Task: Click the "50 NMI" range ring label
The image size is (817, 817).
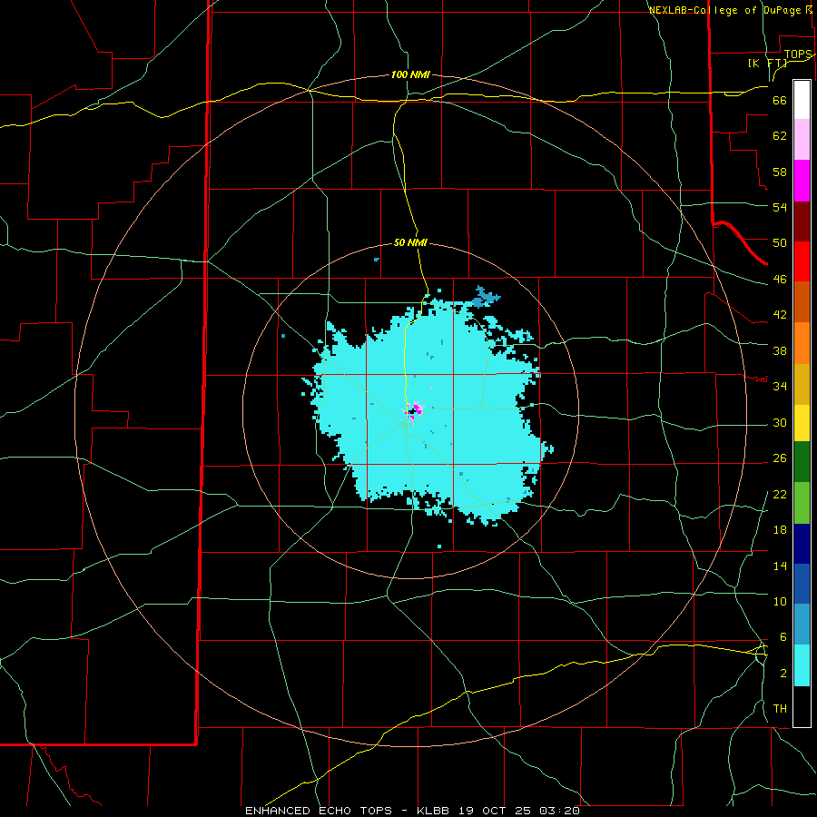Action: [410, 242]
